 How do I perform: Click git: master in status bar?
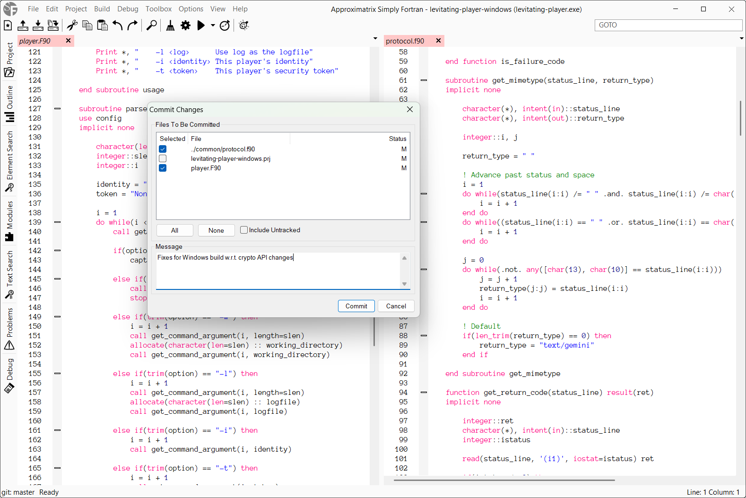[x=18, y=492]
